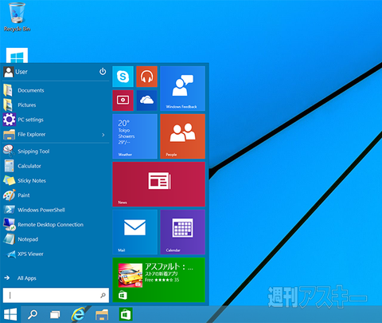This screenshot has width=382, height=323.
Task: Open the OneDrive cloud tile
Action: pyautogui.click(x=146, y=100)
